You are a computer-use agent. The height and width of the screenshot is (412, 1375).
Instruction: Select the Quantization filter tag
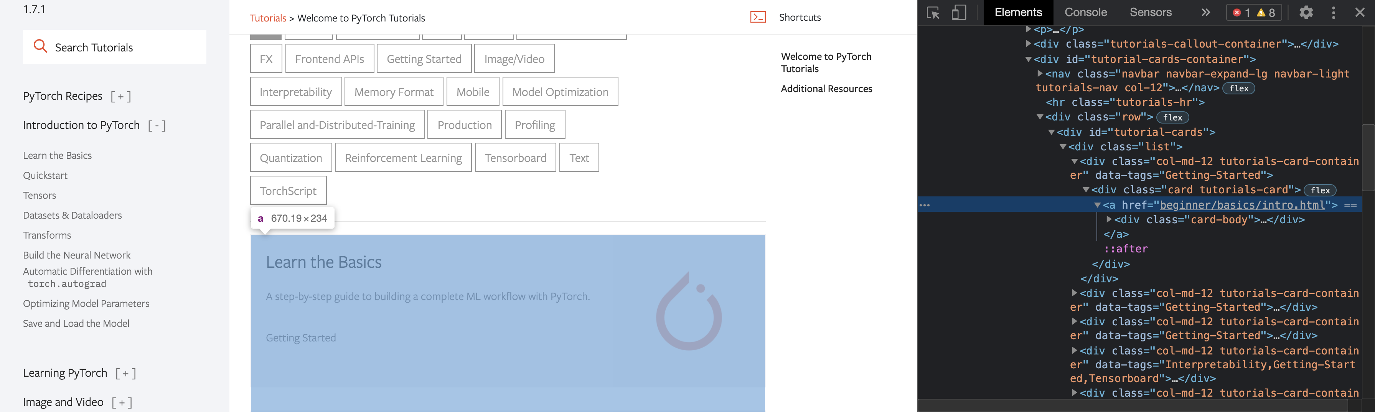(x=291, y=158)
